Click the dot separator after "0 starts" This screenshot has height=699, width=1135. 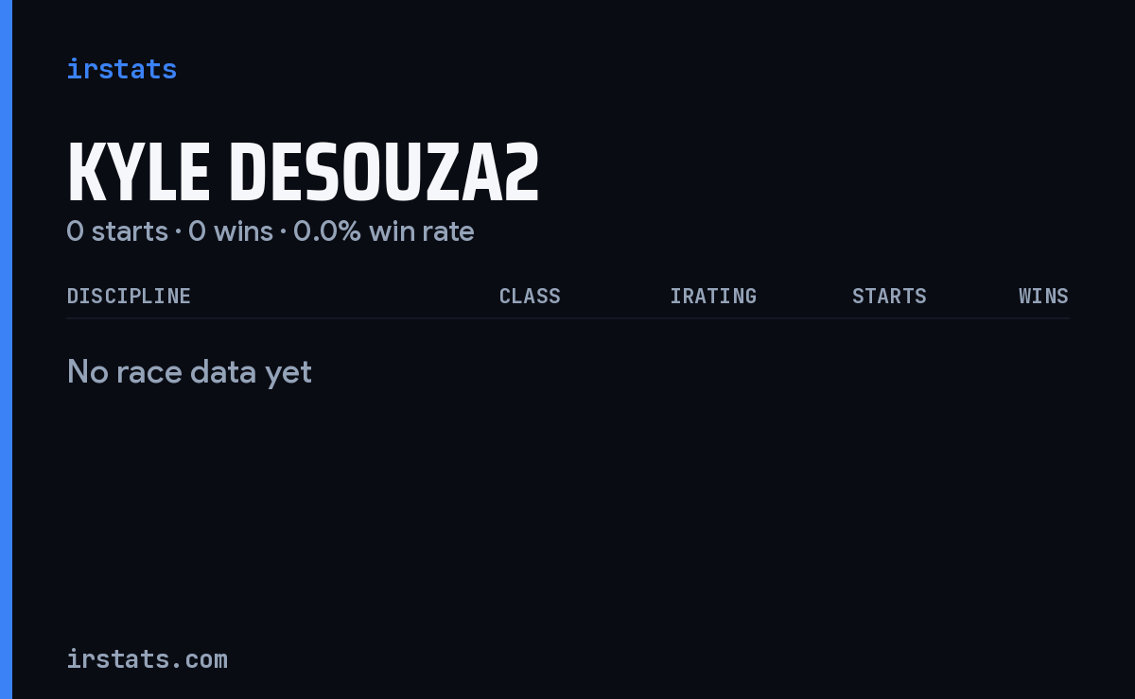tap(178, 232)
